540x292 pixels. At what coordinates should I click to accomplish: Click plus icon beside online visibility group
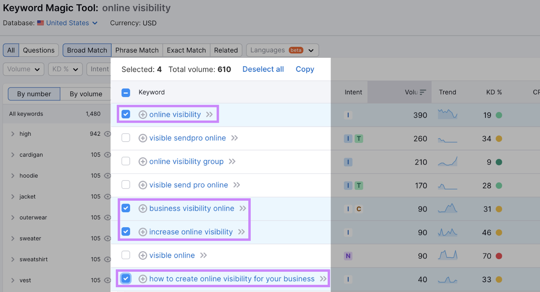pyautogui.click(x=143, y=162)
